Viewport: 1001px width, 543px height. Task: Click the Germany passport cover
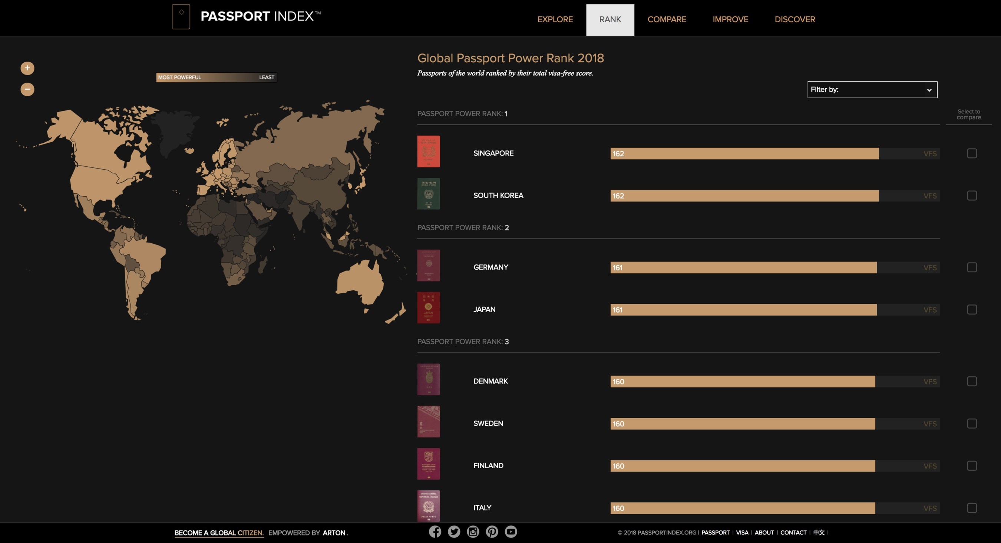[429, 266]
